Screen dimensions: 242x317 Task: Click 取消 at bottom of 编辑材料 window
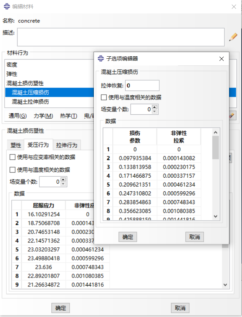click(x=180, y=308)
